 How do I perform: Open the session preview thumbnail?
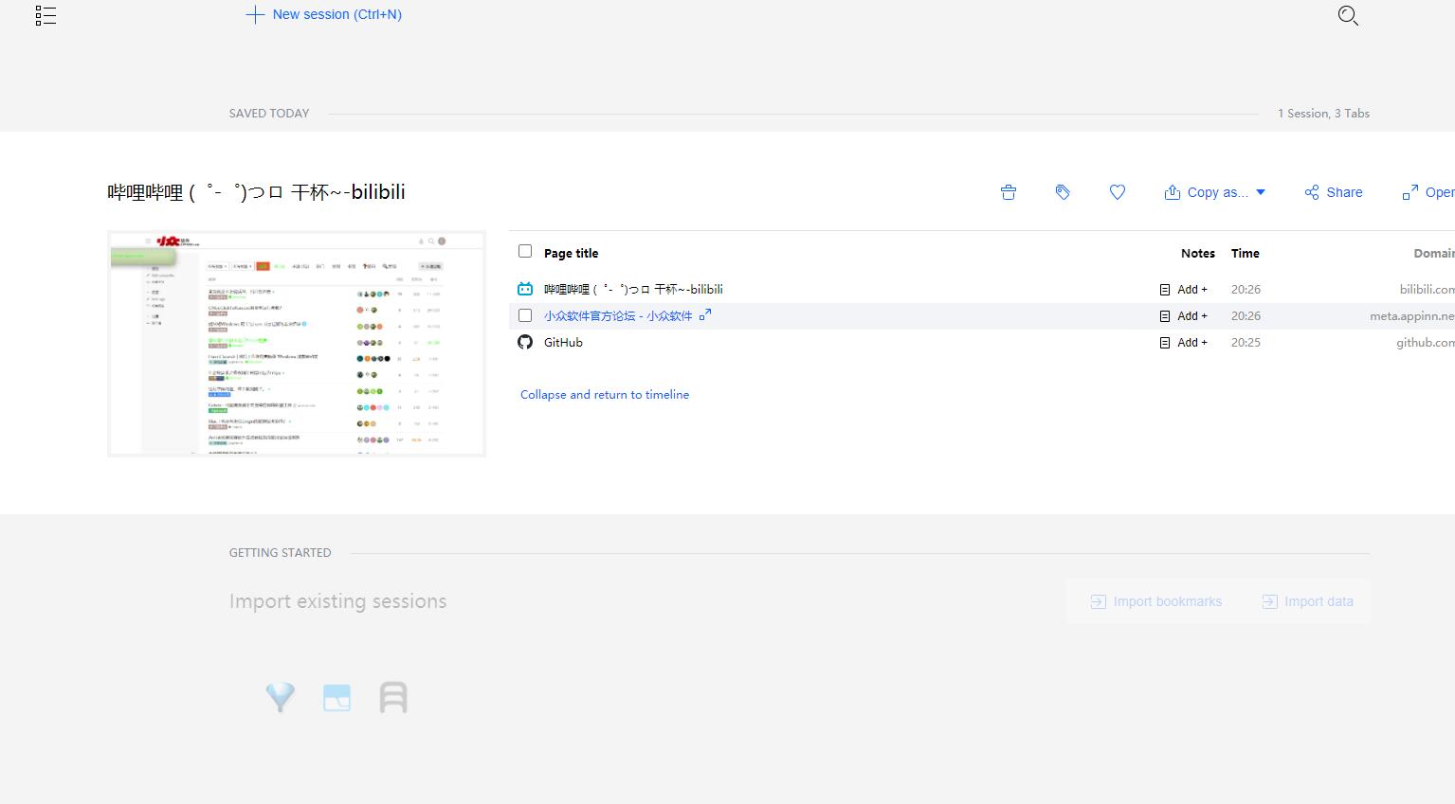point(297,344)
